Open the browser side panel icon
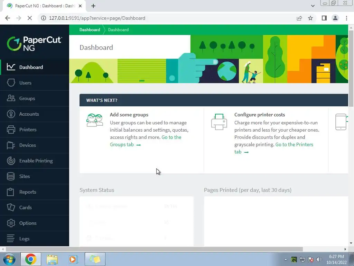Screen dimensions: 354x266 point(324,18)
